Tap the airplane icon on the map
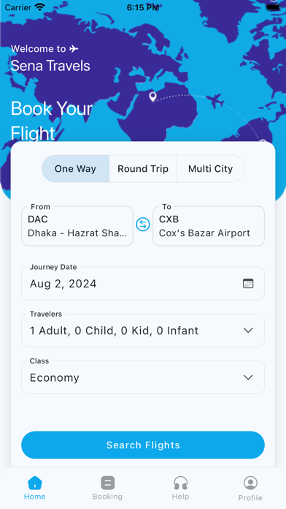This screenshot has width=286, height=509. 215,101
